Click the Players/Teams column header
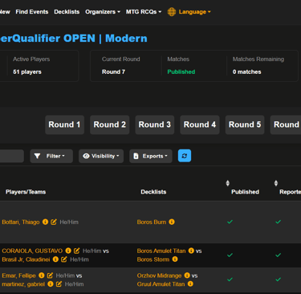This screenshot has width=301, height=294. click(x=26, y=192)
